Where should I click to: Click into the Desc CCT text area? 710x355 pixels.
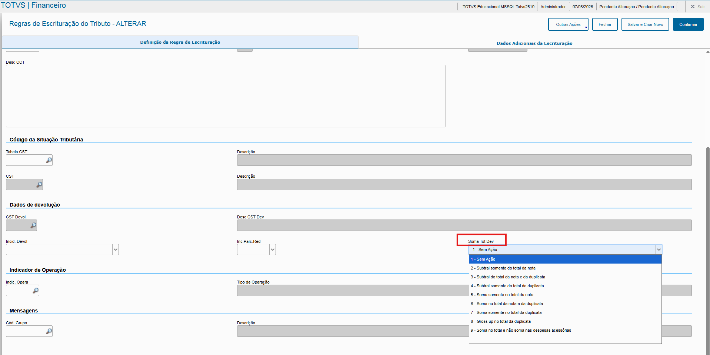click(226, 96)
